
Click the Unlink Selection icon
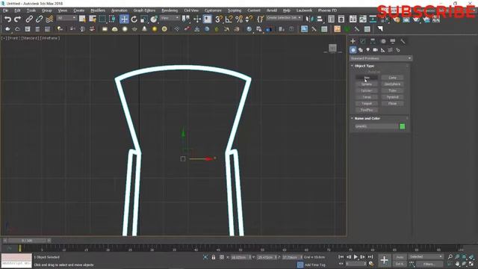(40, 19)
